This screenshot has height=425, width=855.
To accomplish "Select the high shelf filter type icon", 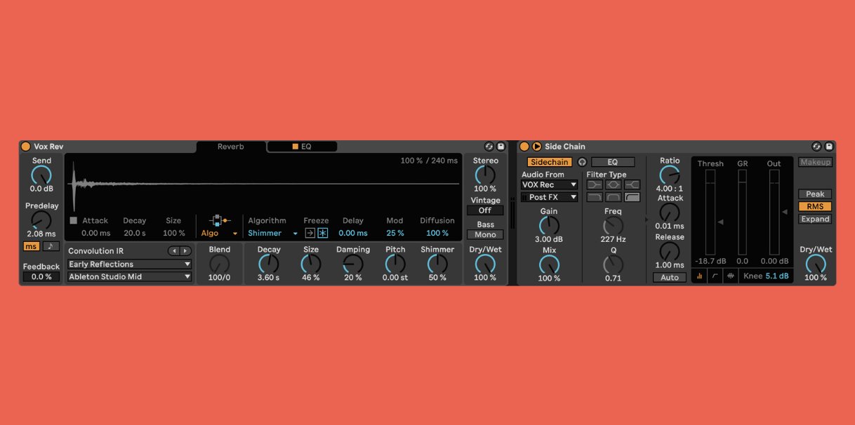I will (x=632, y=184).
